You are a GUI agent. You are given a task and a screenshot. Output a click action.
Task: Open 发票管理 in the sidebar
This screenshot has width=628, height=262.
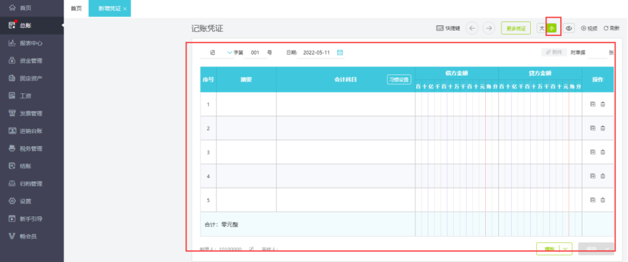click(x=31, y=113)
